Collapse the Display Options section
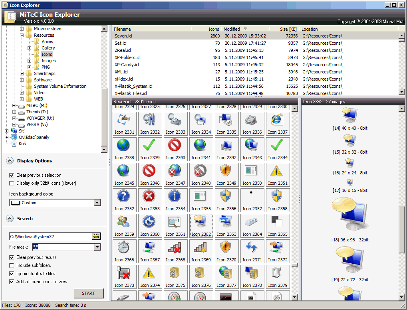Image resolution: width=407 pixels, height=310 pixels. [10, 161]
